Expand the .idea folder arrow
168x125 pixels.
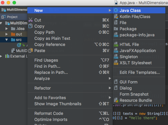click(6, 29)
